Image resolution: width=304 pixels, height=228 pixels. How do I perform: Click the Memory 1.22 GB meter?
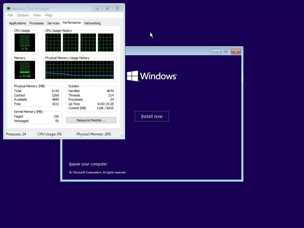pyautogui.click(x=25, y=70)
